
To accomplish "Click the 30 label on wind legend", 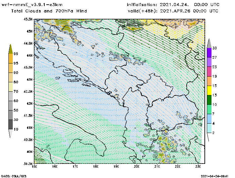I will (215, 48).
